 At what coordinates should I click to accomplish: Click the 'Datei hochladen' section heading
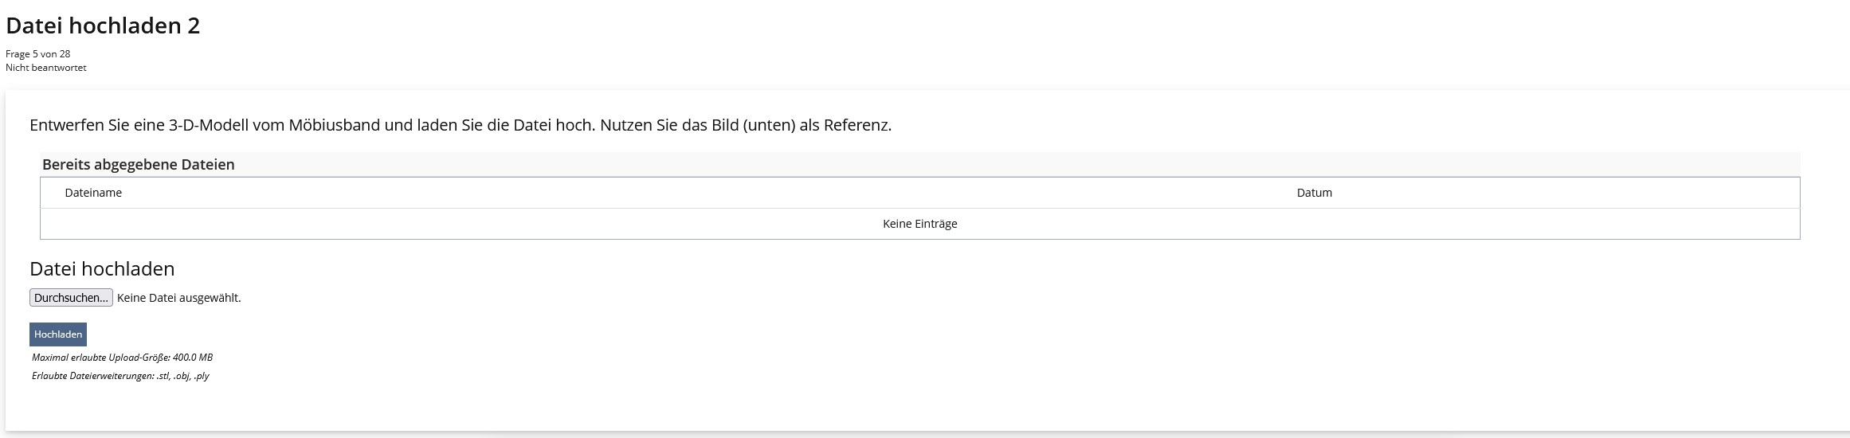click(x=102, y=269)
